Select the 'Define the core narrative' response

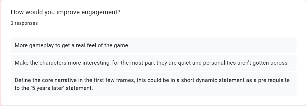pyautogui.click(x=152, y=84)
